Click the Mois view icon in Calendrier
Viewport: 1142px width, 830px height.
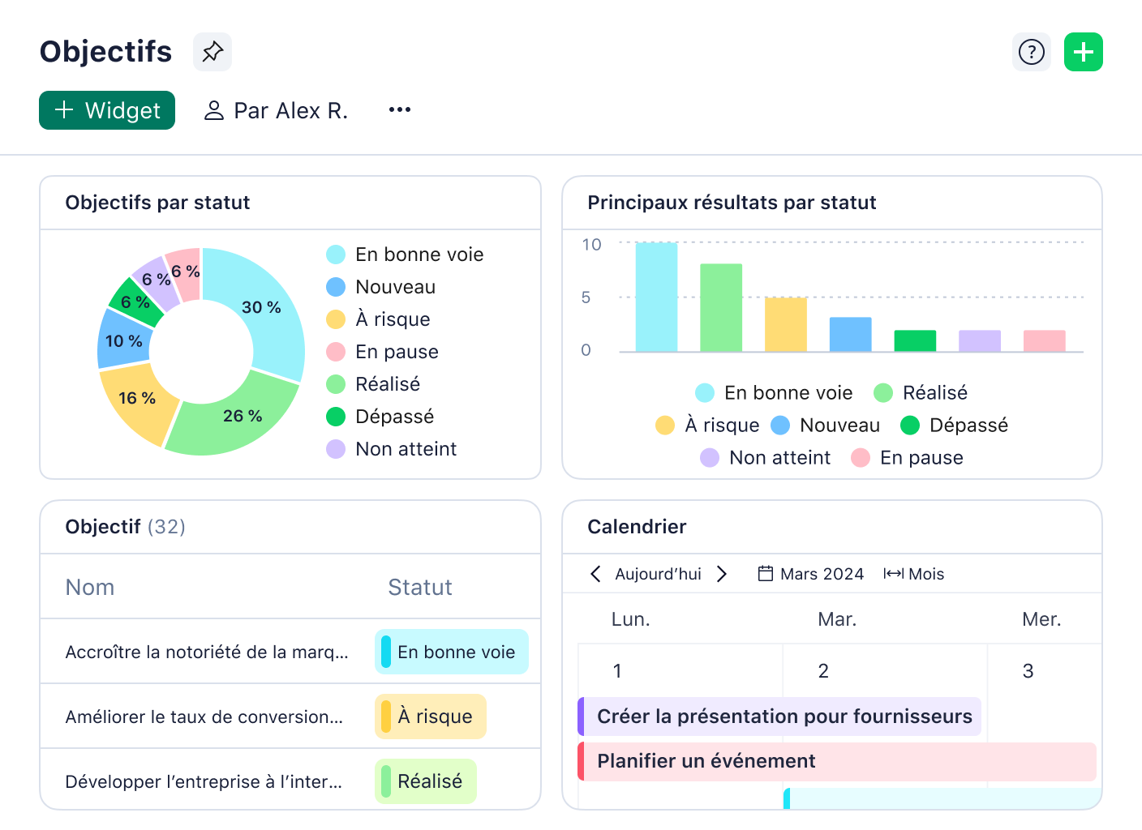click(893, 573)
